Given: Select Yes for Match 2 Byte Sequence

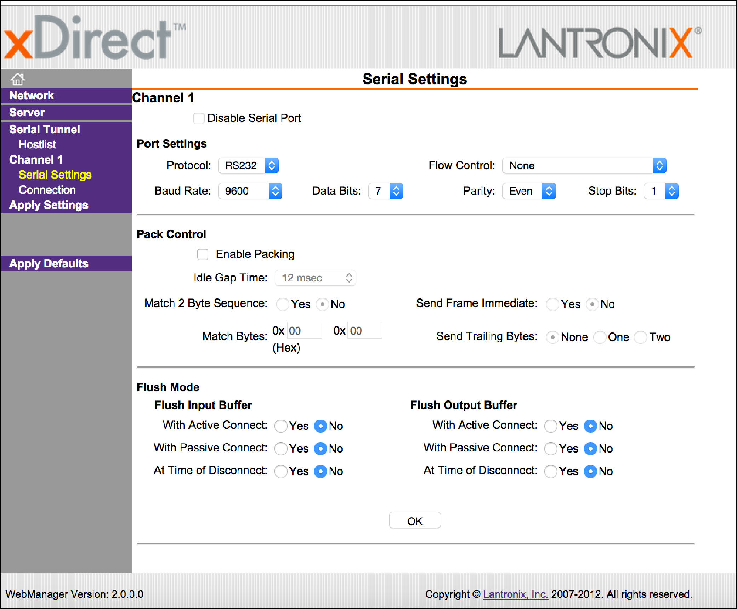Looking at the screenshot, I should point(283,304).
